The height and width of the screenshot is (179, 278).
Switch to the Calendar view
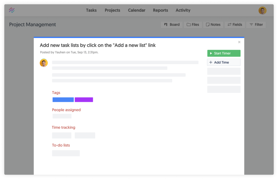tap(136, 10)
